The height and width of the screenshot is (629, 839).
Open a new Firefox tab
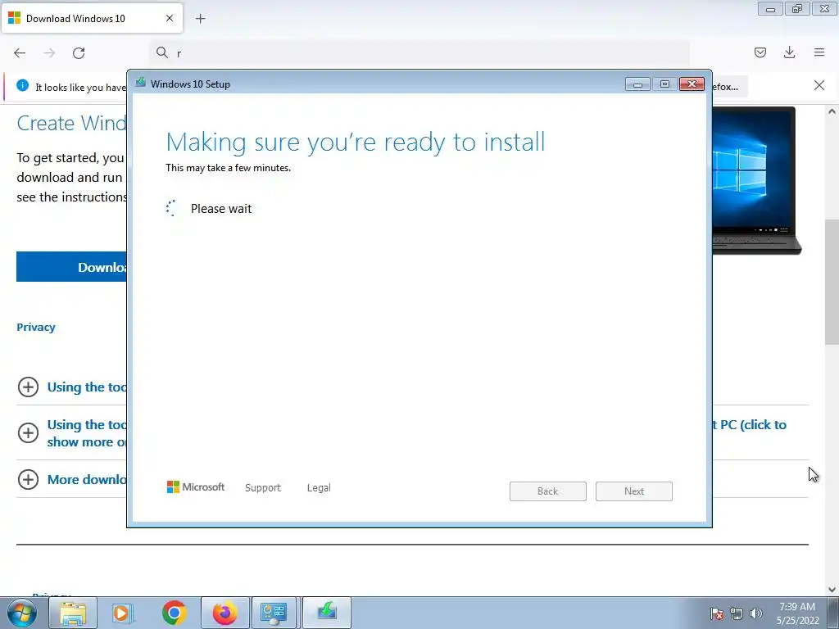pyautogui.click(x=200, y=19)
